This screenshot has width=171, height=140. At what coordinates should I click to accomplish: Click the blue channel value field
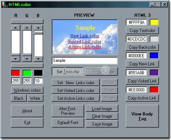[x=38, y=81]
